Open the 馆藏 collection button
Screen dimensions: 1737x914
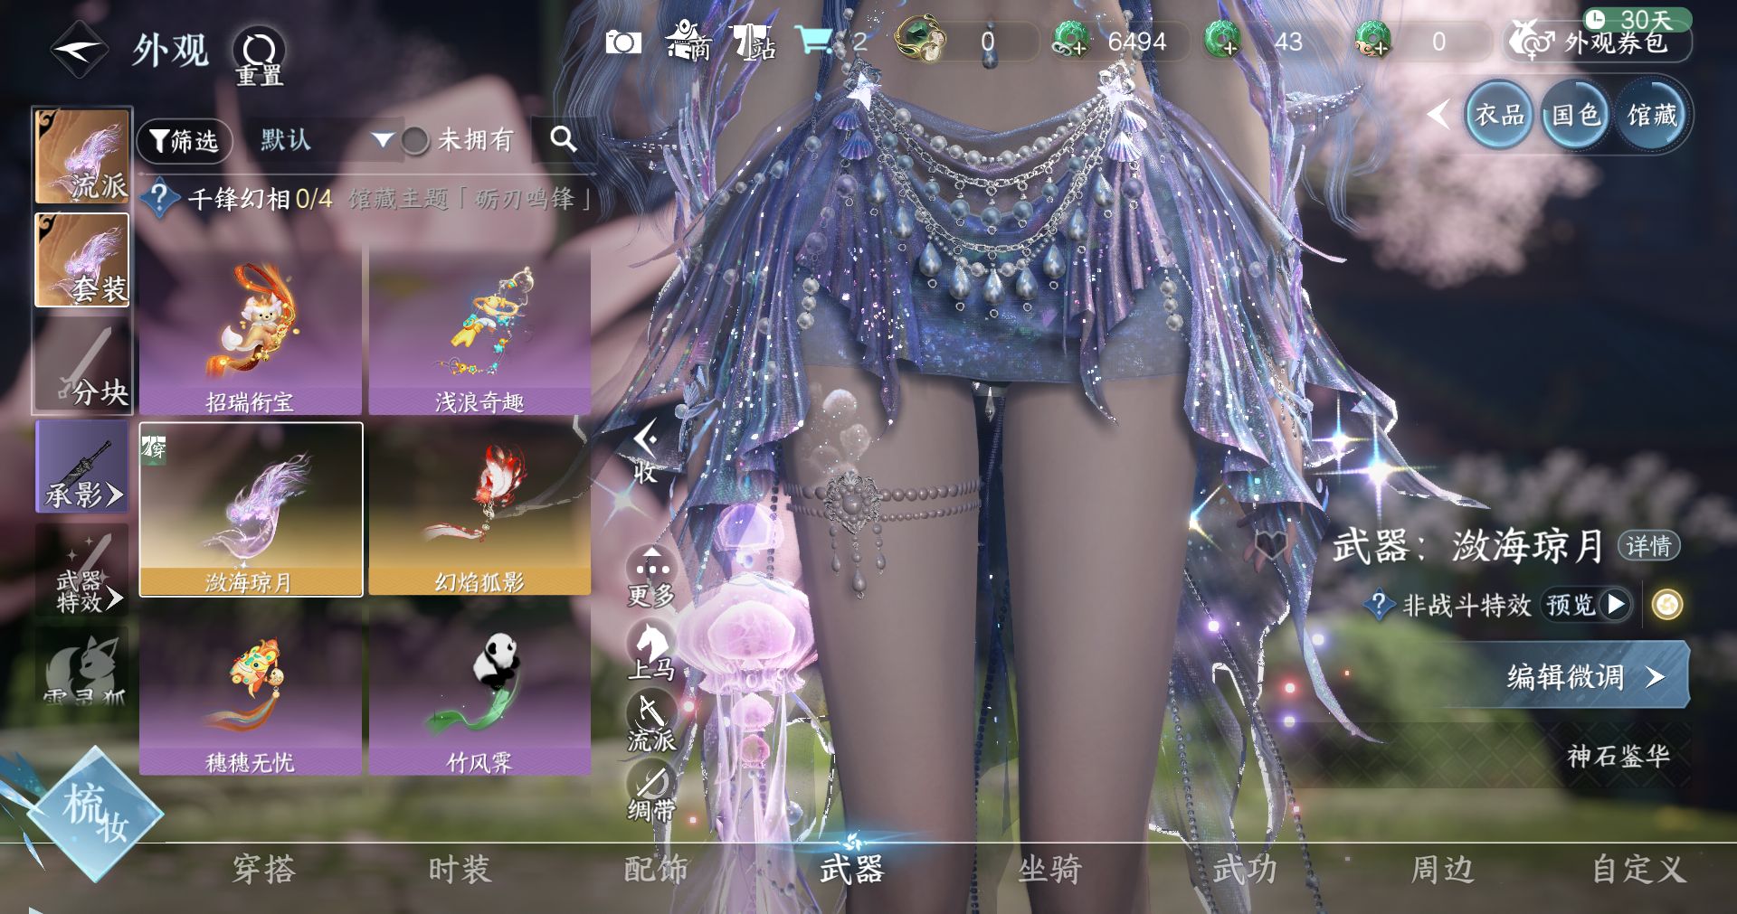pyautogui.click(x=1652, y=115)
